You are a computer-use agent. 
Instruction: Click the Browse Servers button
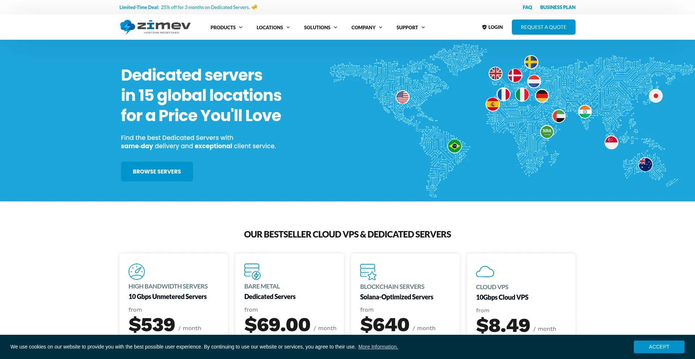click(x=157, y=171)
